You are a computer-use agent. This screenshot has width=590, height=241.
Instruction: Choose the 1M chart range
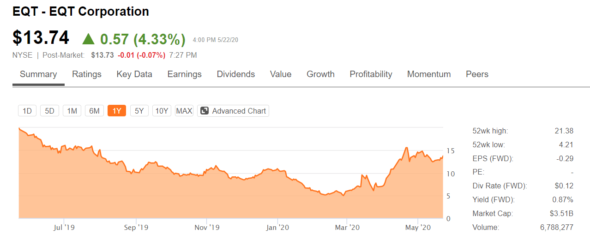click(x=72, y=111)
